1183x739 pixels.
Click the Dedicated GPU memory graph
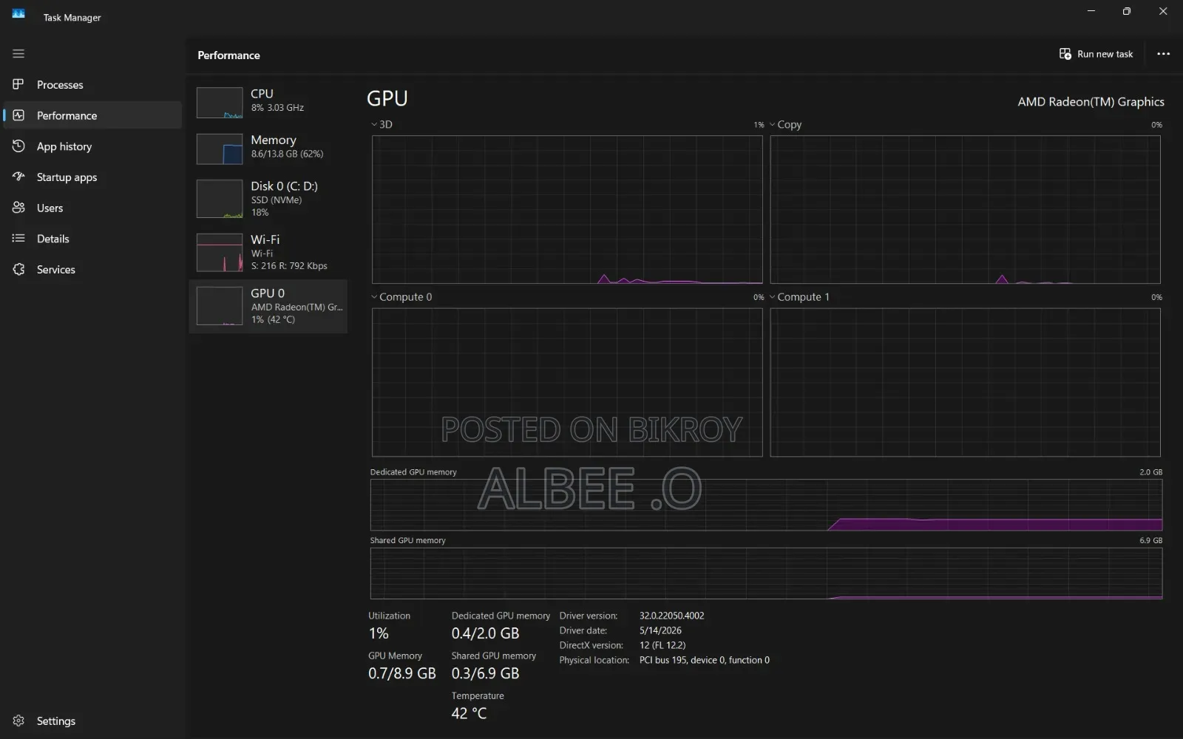coord(766,505)
